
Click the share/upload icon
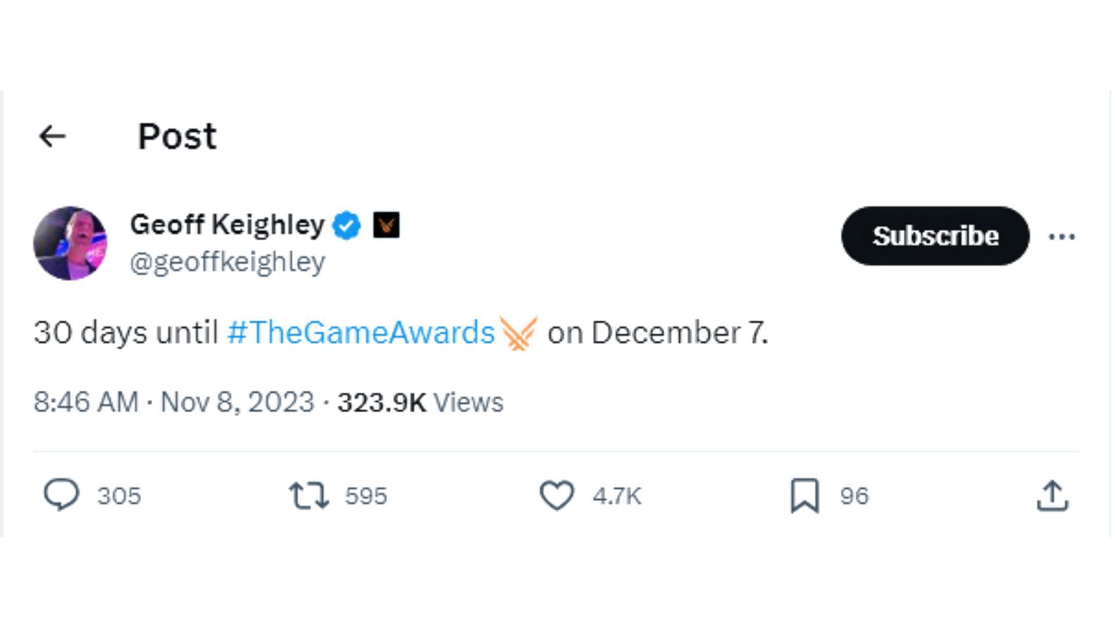click(1053, 495)
